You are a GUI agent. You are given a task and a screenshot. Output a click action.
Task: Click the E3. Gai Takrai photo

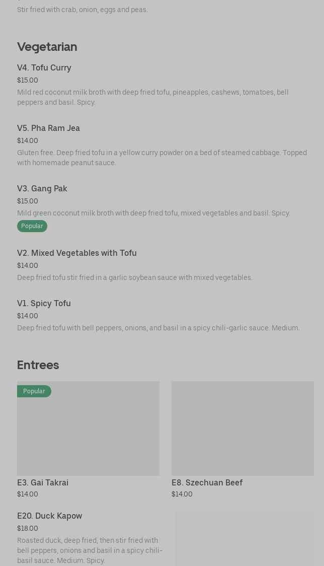(88, 433)
